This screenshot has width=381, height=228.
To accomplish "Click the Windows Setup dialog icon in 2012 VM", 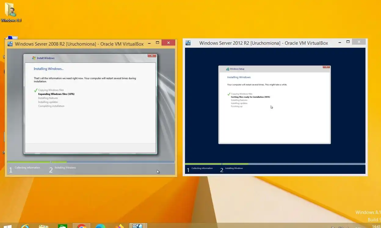I will [228, 69].
